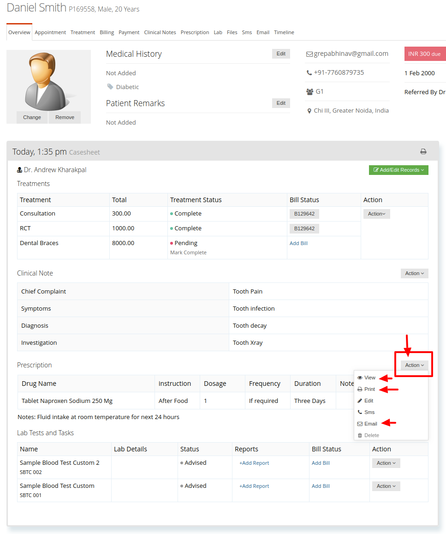446x534 pixels.
Task: Expand the Clinical Note Action dropdown
Action: 414,274
